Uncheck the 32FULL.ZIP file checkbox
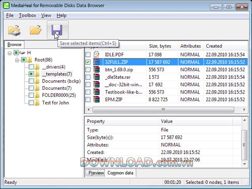 click(x=88, y=62)
